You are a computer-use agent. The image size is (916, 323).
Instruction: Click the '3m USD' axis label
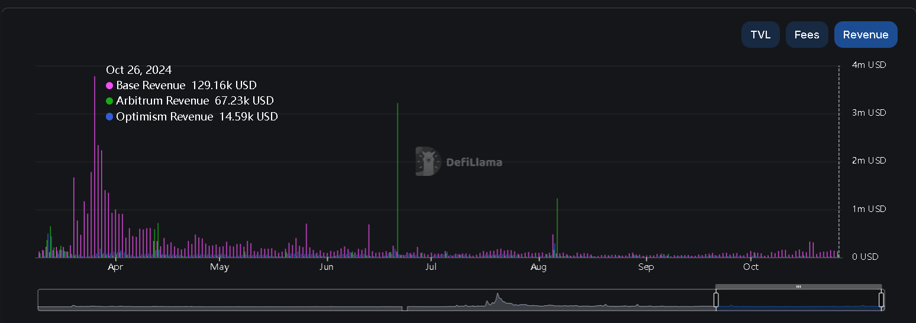[869, 112]
